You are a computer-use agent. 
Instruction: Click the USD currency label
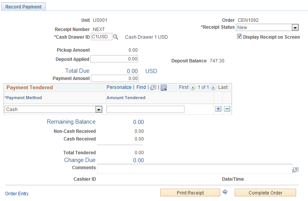pos(151,71)
